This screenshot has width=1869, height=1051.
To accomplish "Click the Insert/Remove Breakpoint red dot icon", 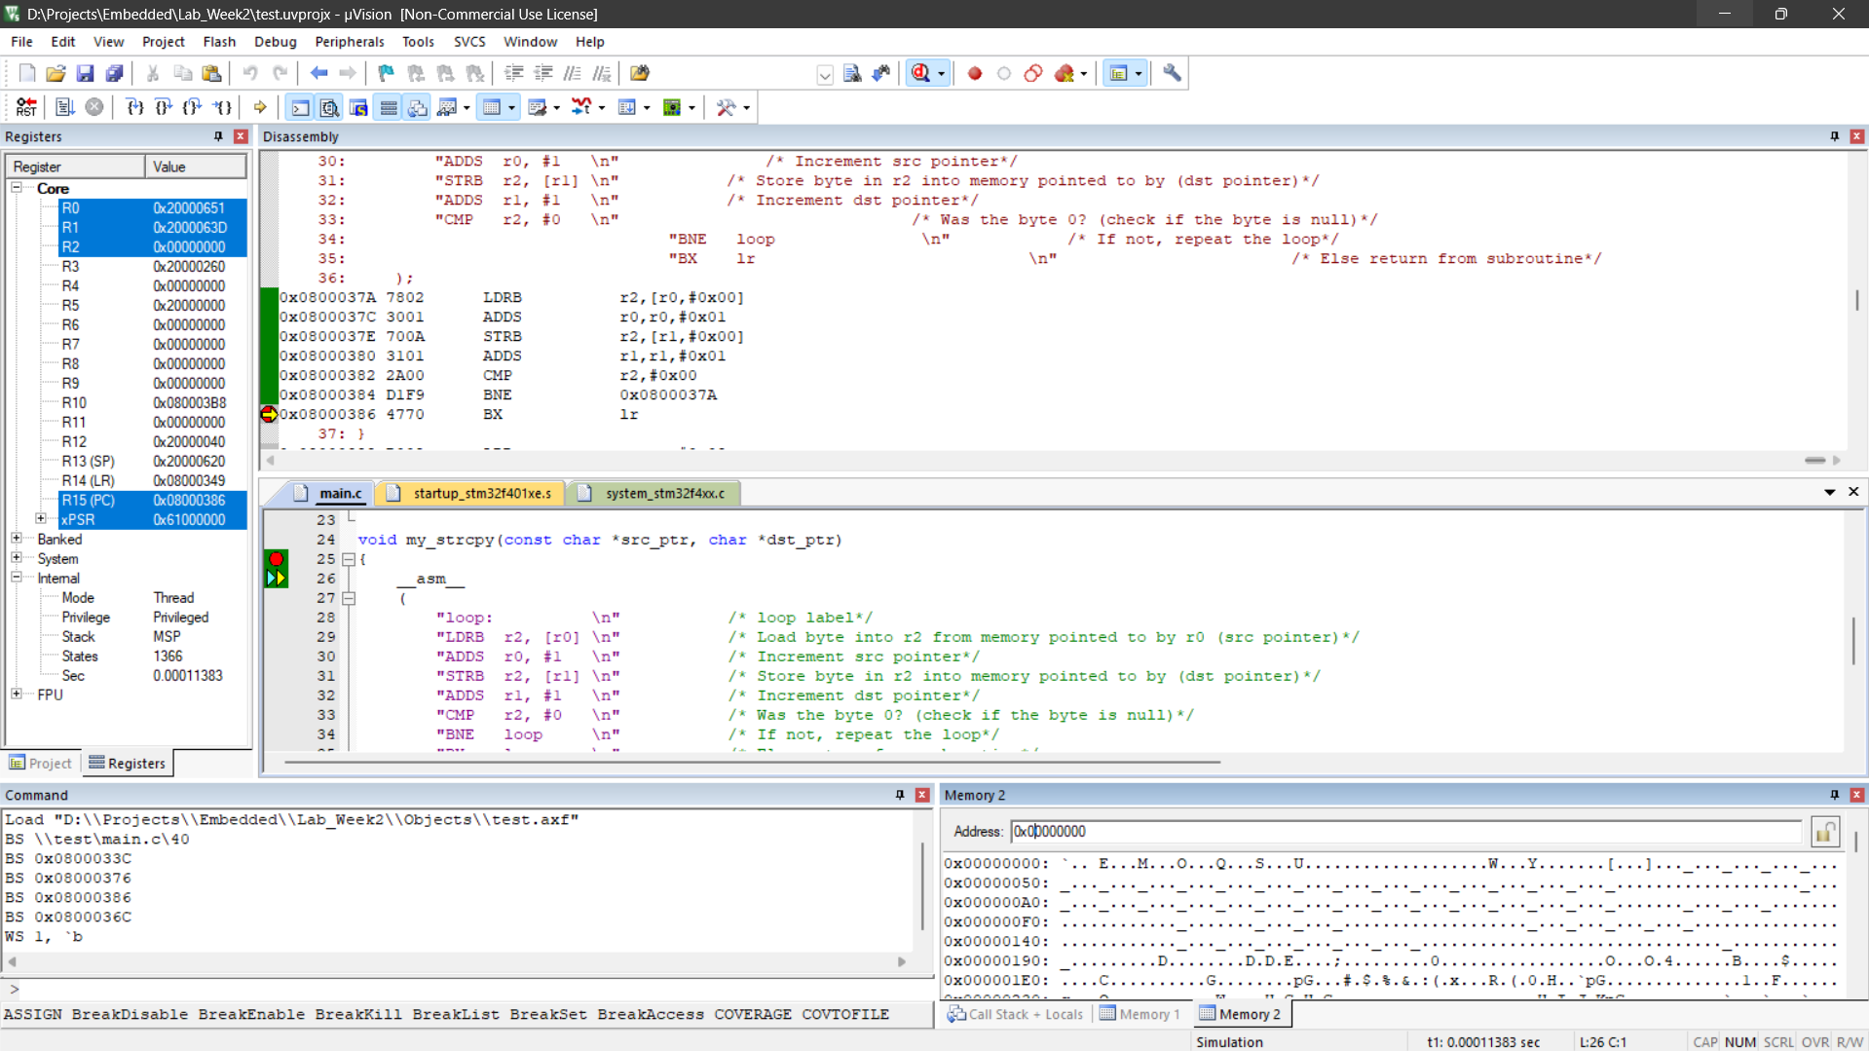I will (974, 73).
